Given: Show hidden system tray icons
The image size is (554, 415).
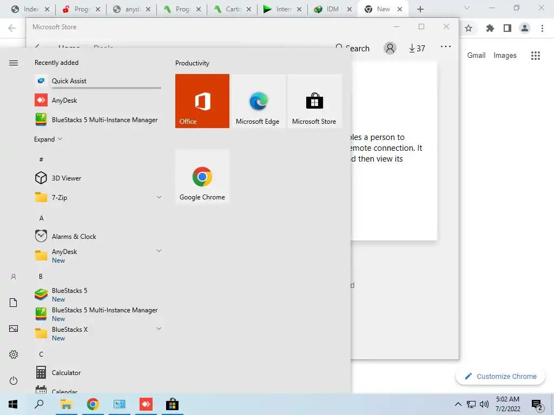Looking at the screenshot, I should click(458, 404).
